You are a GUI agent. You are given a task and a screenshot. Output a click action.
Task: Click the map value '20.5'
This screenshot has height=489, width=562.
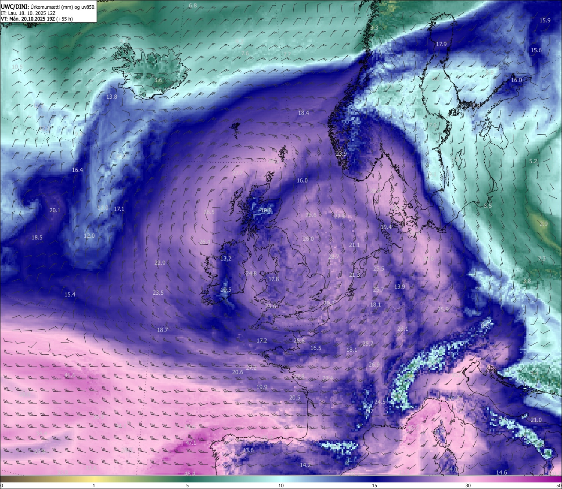pyautogui.click(x=295, y=397)
